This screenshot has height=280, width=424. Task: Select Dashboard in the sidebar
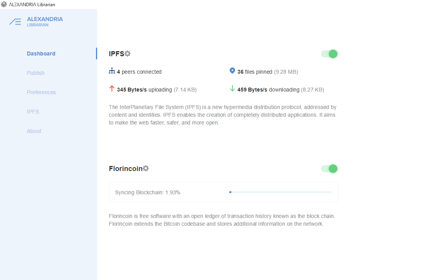click(x=41, y=54)
